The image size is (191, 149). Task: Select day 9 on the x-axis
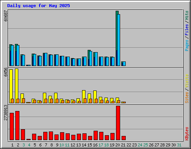point(57,145)
